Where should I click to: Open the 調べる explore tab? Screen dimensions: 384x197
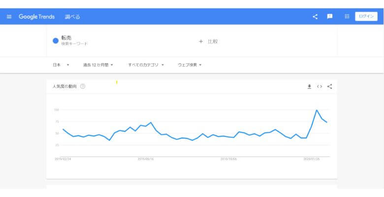coord(72,17)
